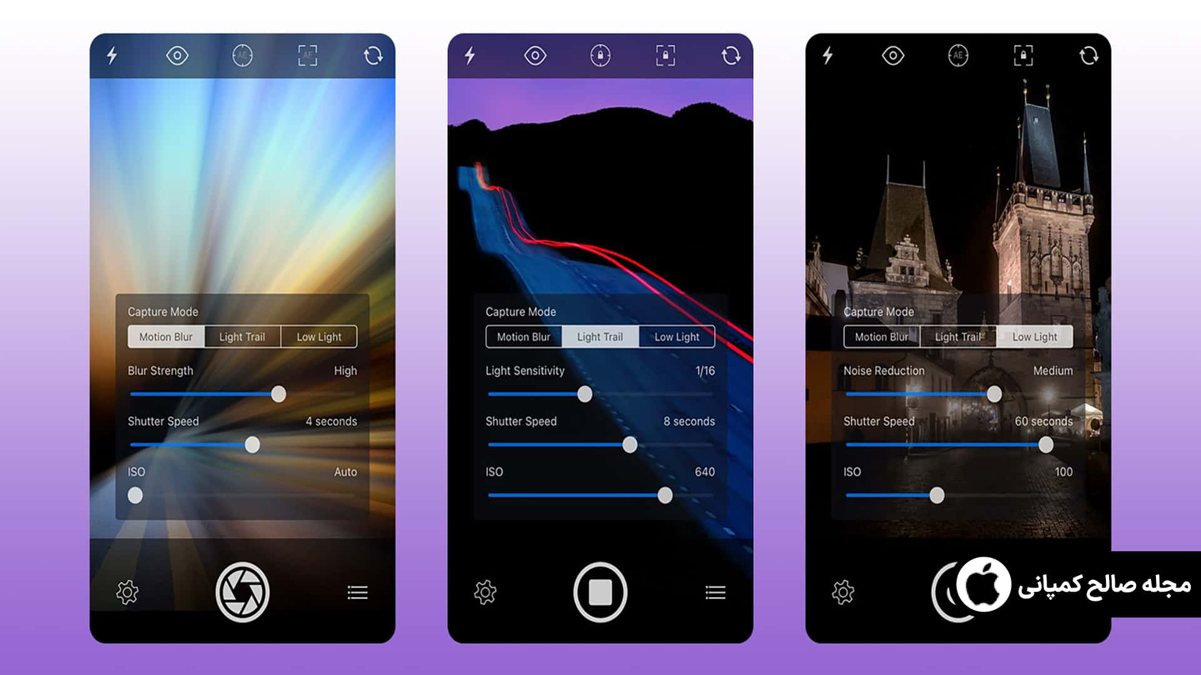
Task: Tap the stop recording square button
Action: coord(600,591)
